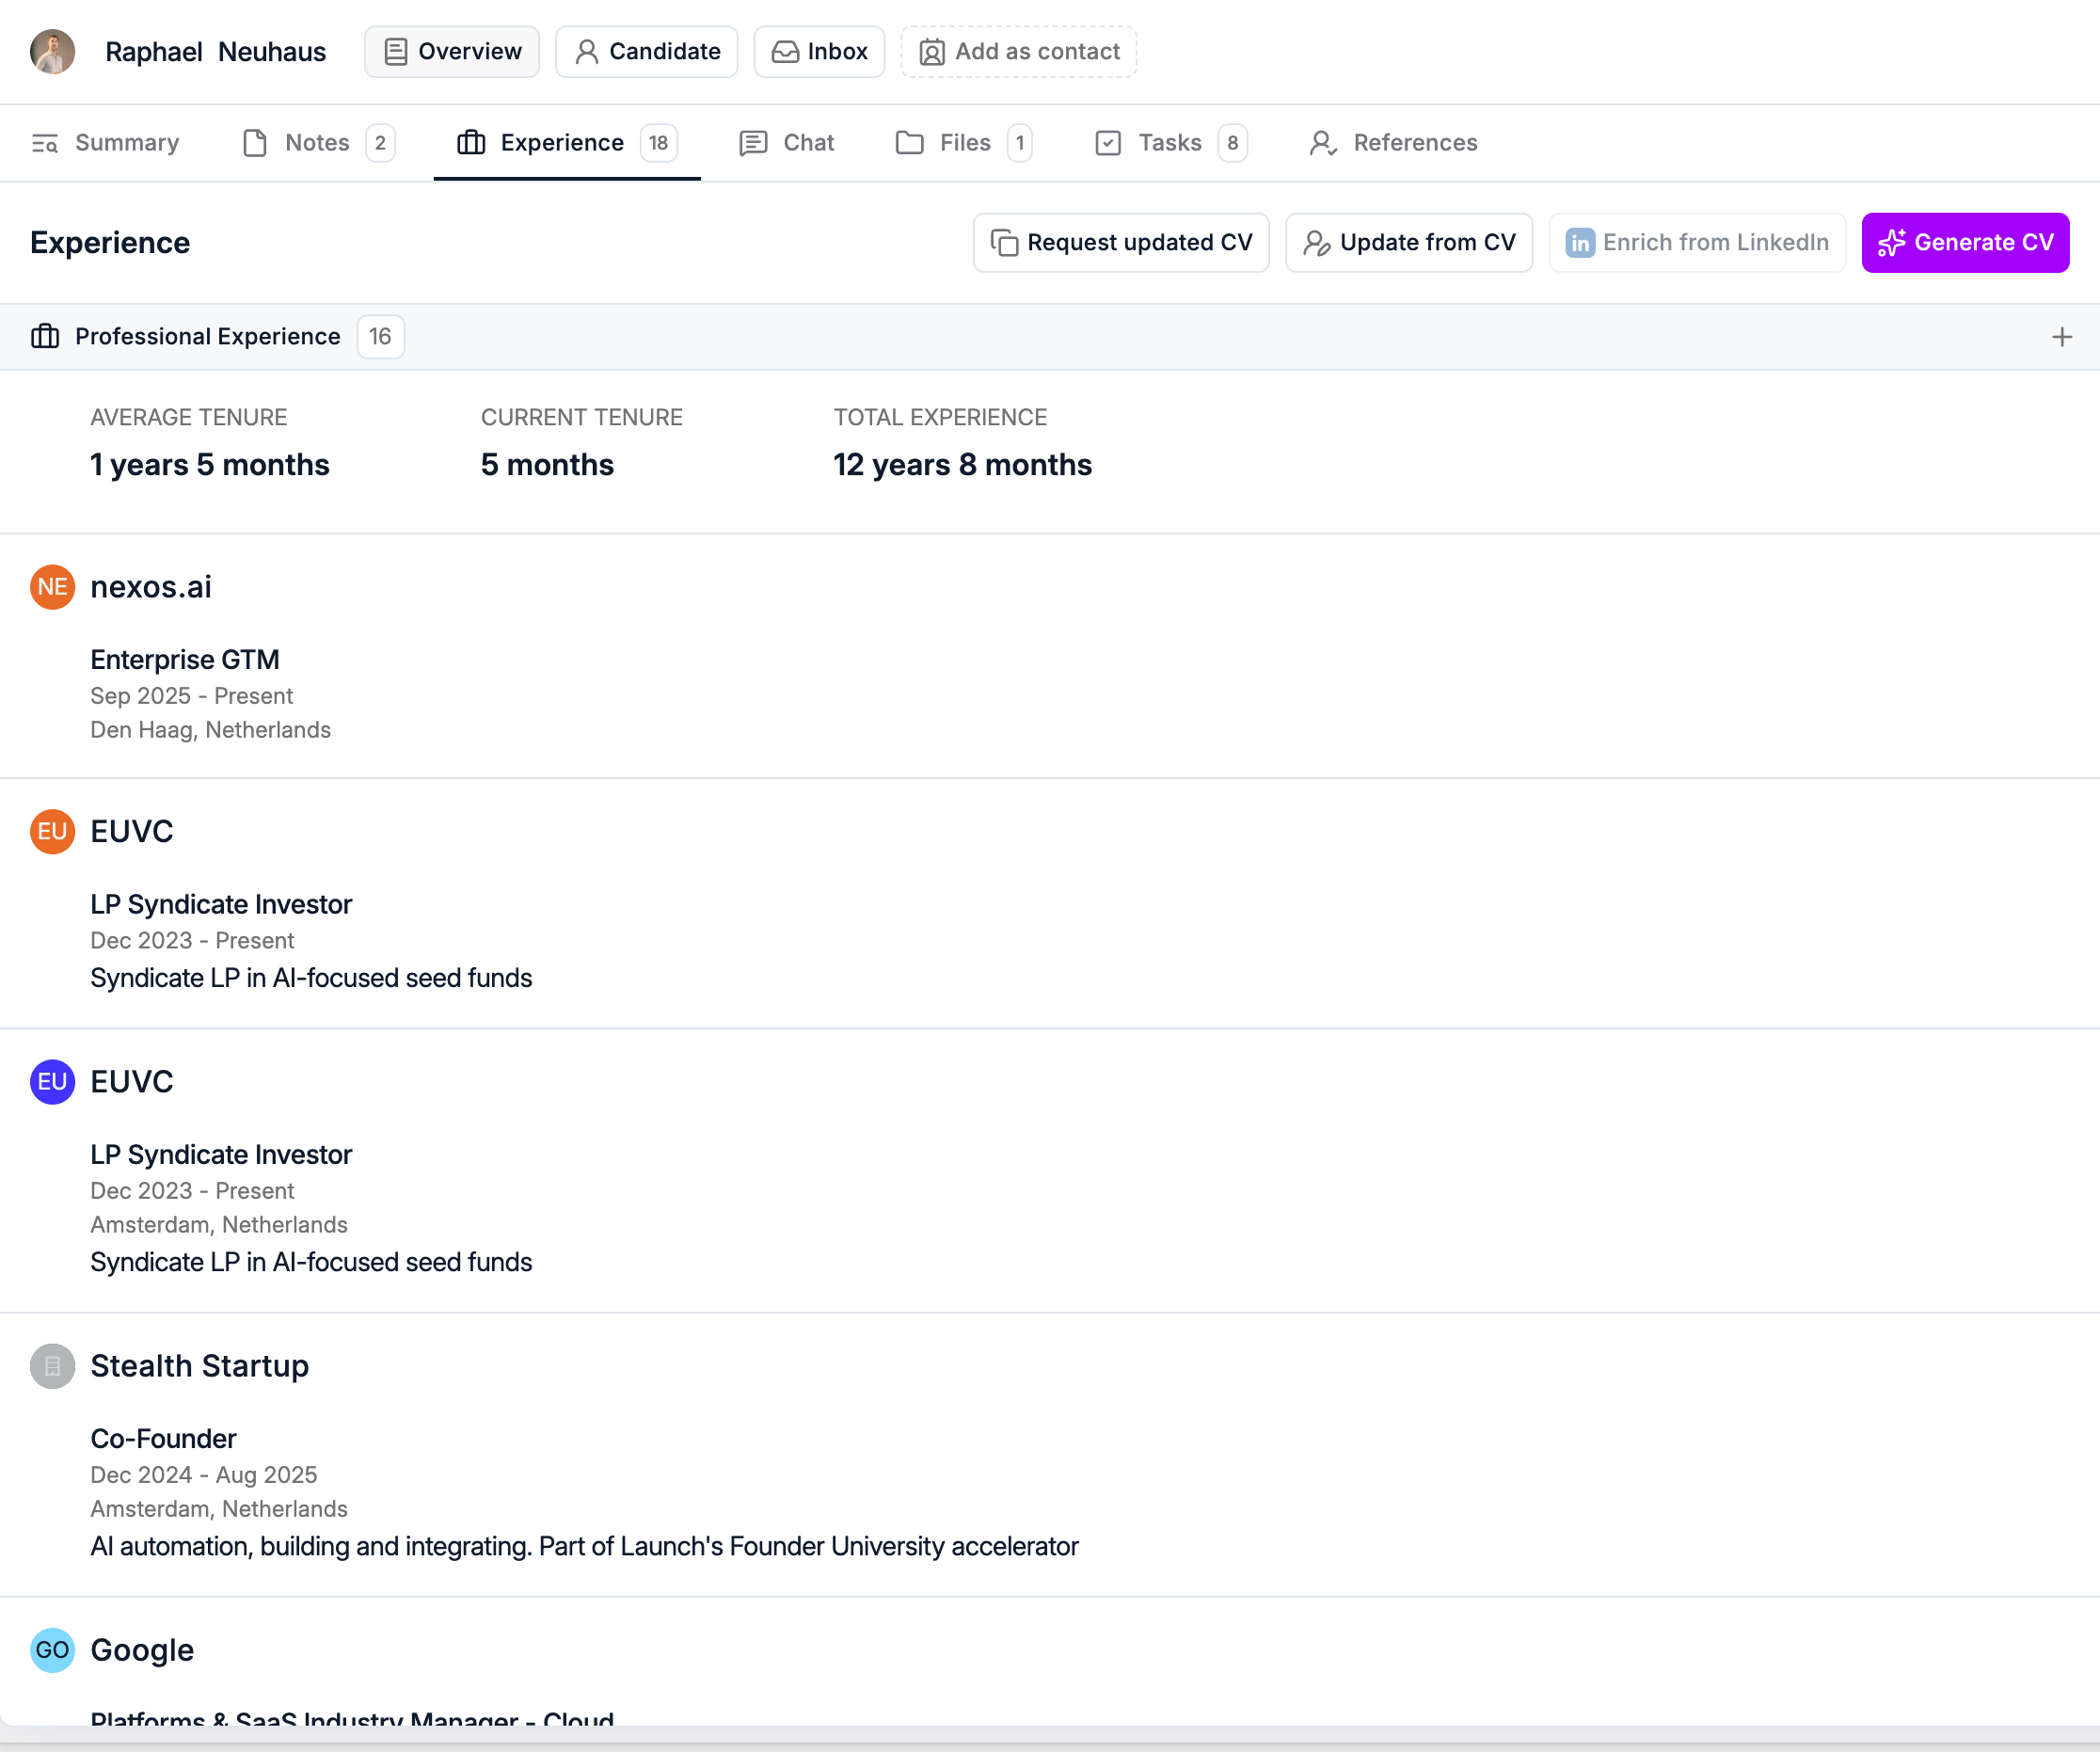Click Request updated CV button

click(1121, 243)
